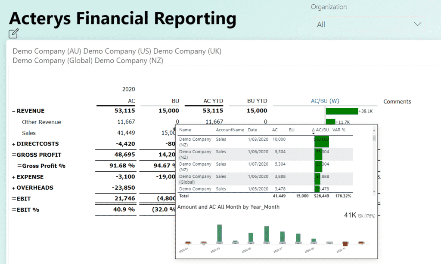Screen dimensions: 441x264
Task: Click the green REVENUE variance bar +38.1K
Action: click(x=342, y=111)
